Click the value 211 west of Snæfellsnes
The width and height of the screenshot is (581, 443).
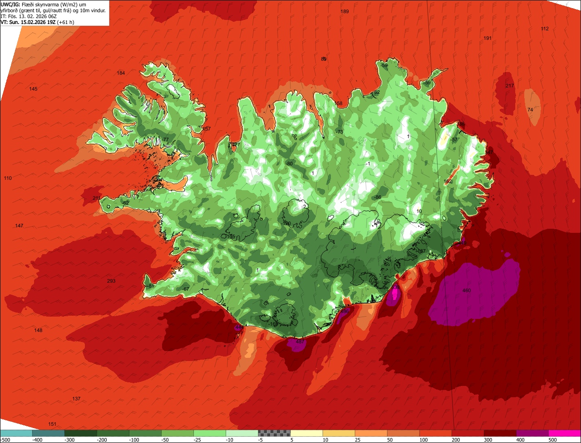point(96,198)
